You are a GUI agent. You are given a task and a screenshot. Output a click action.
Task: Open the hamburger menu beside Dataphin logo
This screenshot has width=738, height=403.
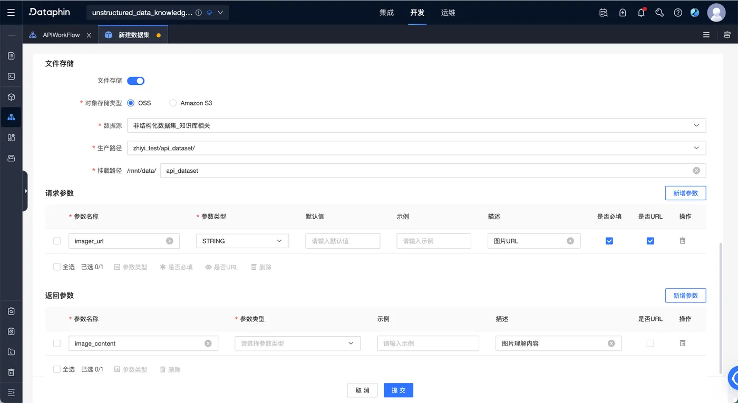coord(11,13)
